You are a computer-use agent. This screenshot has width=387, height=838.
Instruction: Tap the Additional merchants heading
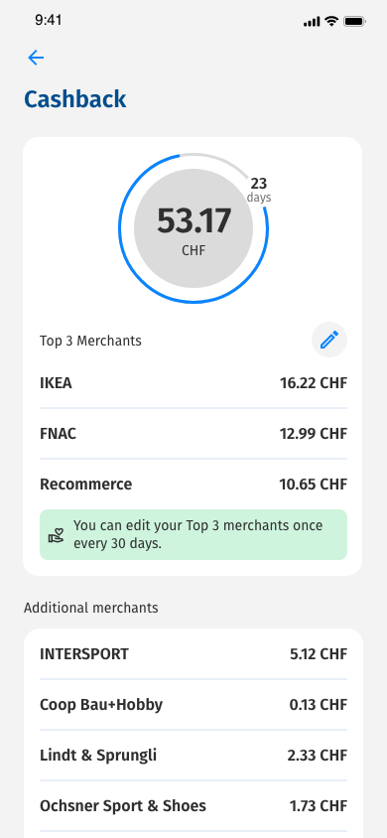click(x=90, y=608)
